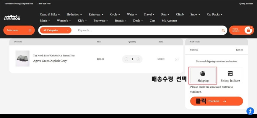Expand the Brands menu
This screenshot has width=257, height=118.
point(121,21)
